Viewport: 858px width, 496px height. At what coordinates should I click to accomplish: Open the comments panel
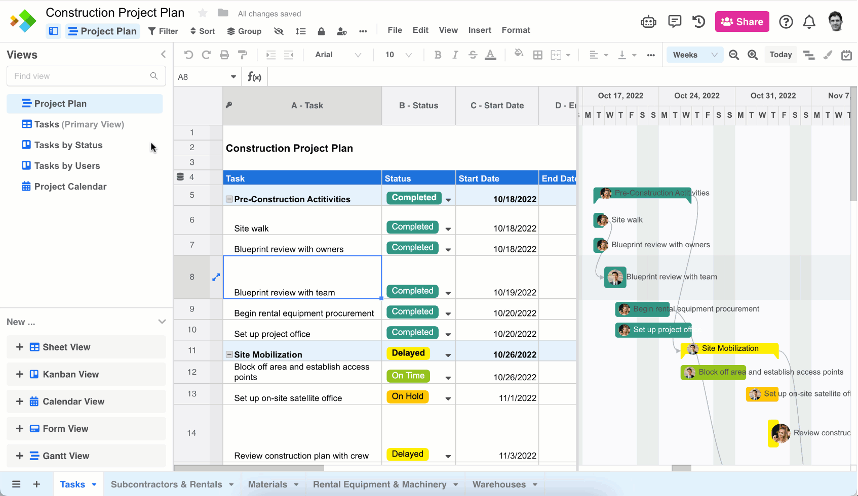pos(675,21)
